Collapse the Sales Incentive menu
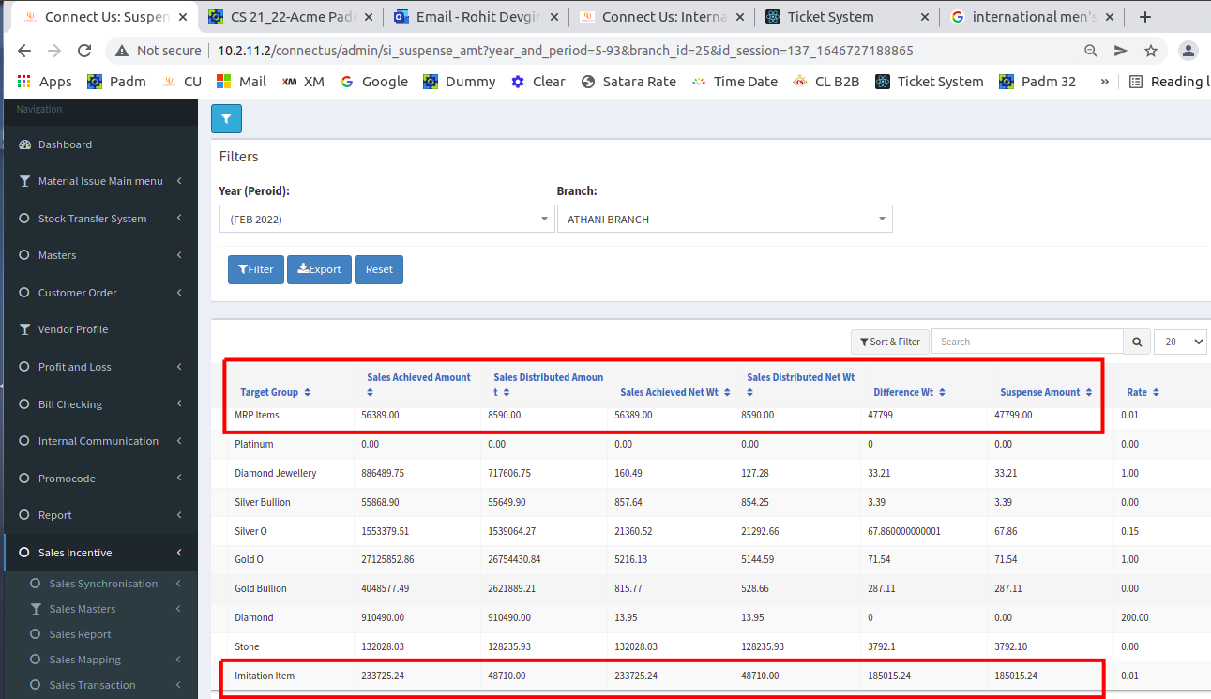This screenshot has height=699, width=1211. click(98, 553)
